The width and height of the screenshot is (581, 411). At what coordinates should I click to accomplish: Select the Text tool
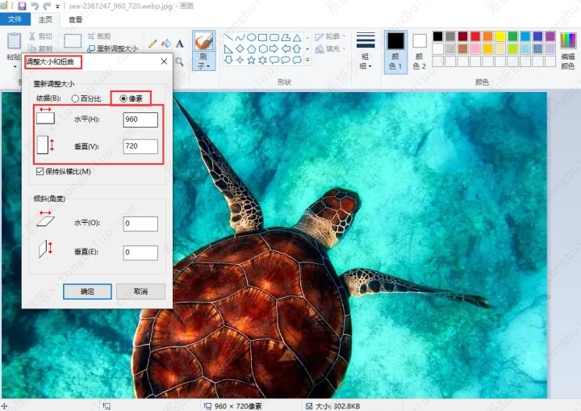179,43
